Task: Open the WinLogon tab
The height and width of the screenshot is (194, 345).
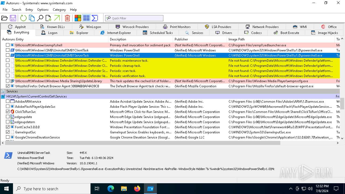Action: pyautogui.click(x=90, y=27)
